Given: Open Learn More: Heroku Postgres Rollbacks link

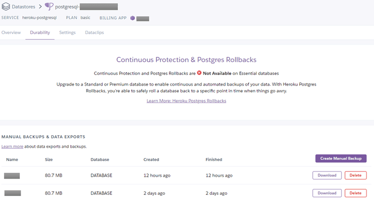Looking at the screenshot, I should (x=187, y=101).
